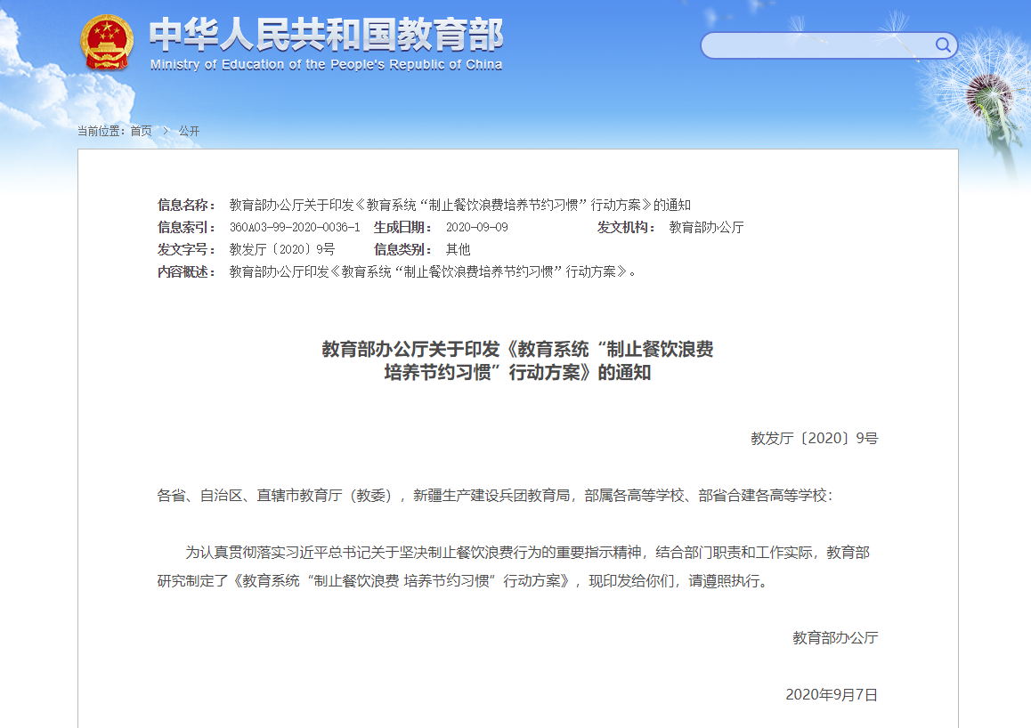Click the 信息类别 value 其他

(x=459, y=250)
